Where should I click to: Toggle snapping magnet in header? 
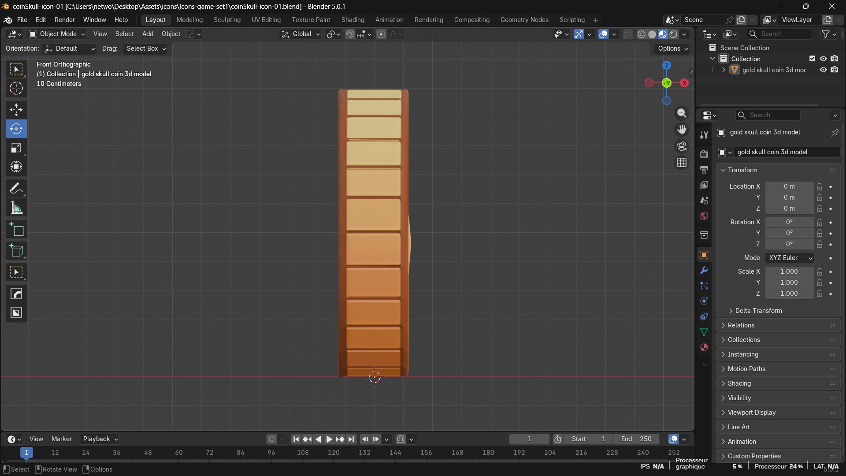(x=350, y=34)
